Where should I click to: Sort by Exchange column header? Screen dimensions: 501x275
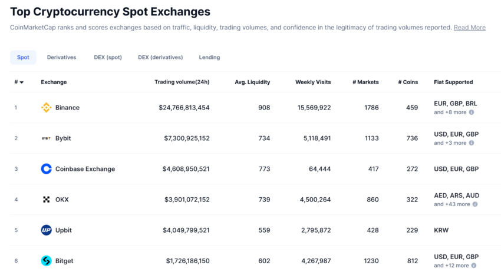coord(54,82)
